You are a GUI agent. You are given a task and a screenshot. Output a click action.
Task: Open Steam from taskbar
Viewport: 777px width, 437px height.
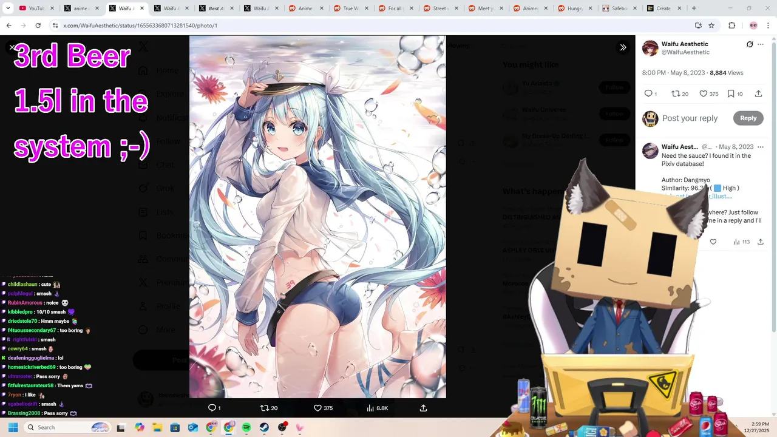264,427
